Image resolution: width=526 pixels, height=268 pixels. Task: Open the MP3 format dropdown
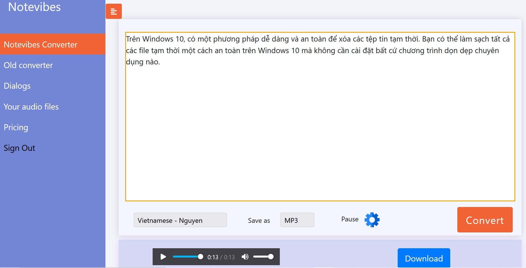297,220
